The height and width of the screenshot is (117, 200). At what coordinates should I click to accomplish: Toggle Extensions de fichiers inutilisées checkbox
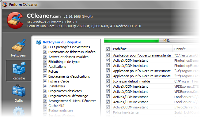click(x=45, y=52)
